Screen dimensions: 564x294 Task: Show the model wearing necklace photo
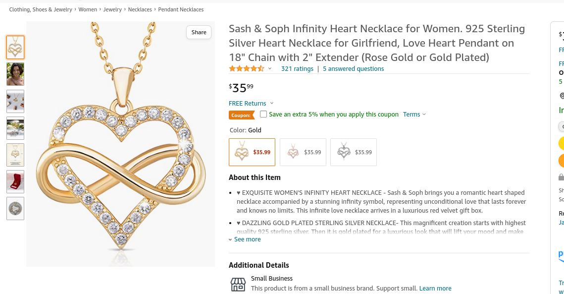pyautogui.click(x=15, y=74)
